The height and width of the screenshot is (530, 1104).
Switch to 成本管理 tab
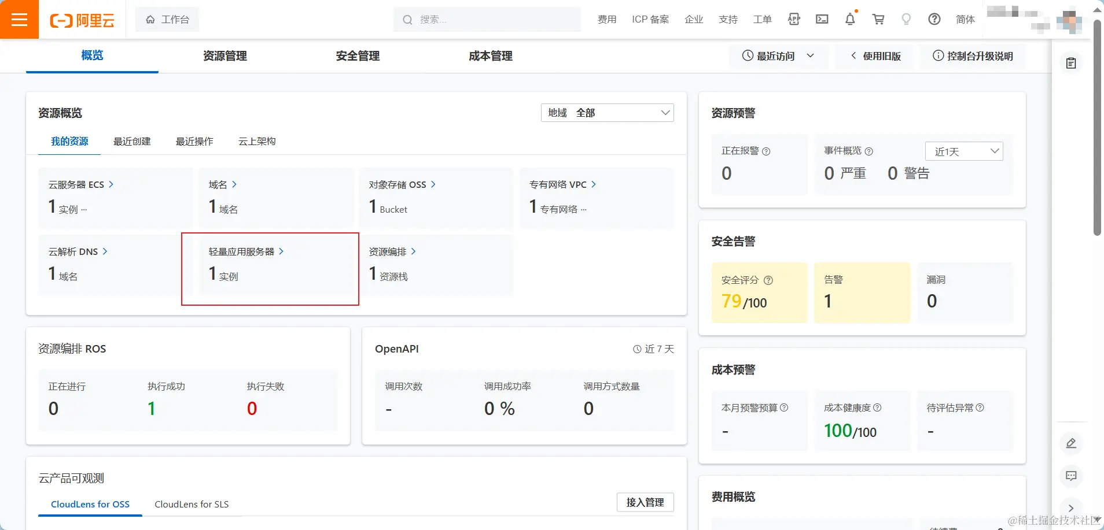coord(490,56)
